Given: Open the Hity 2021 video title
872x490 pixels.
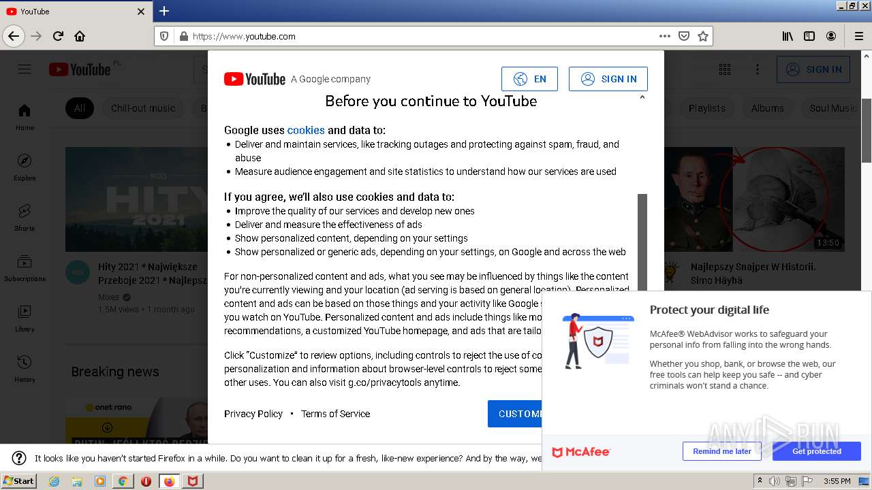Looking at the screenshot, I should (151, 274).
